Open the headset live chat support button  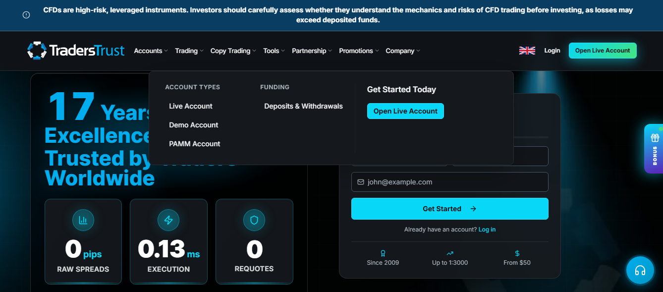(x=640, y=270)
